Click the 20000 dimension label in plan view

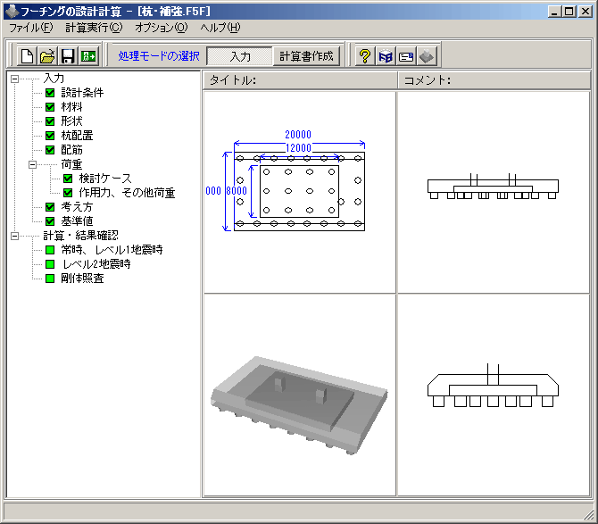(298, 135)
